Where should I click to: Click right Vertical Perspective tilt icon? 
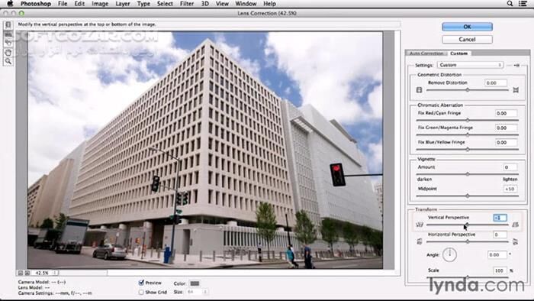tap(515, 225)
